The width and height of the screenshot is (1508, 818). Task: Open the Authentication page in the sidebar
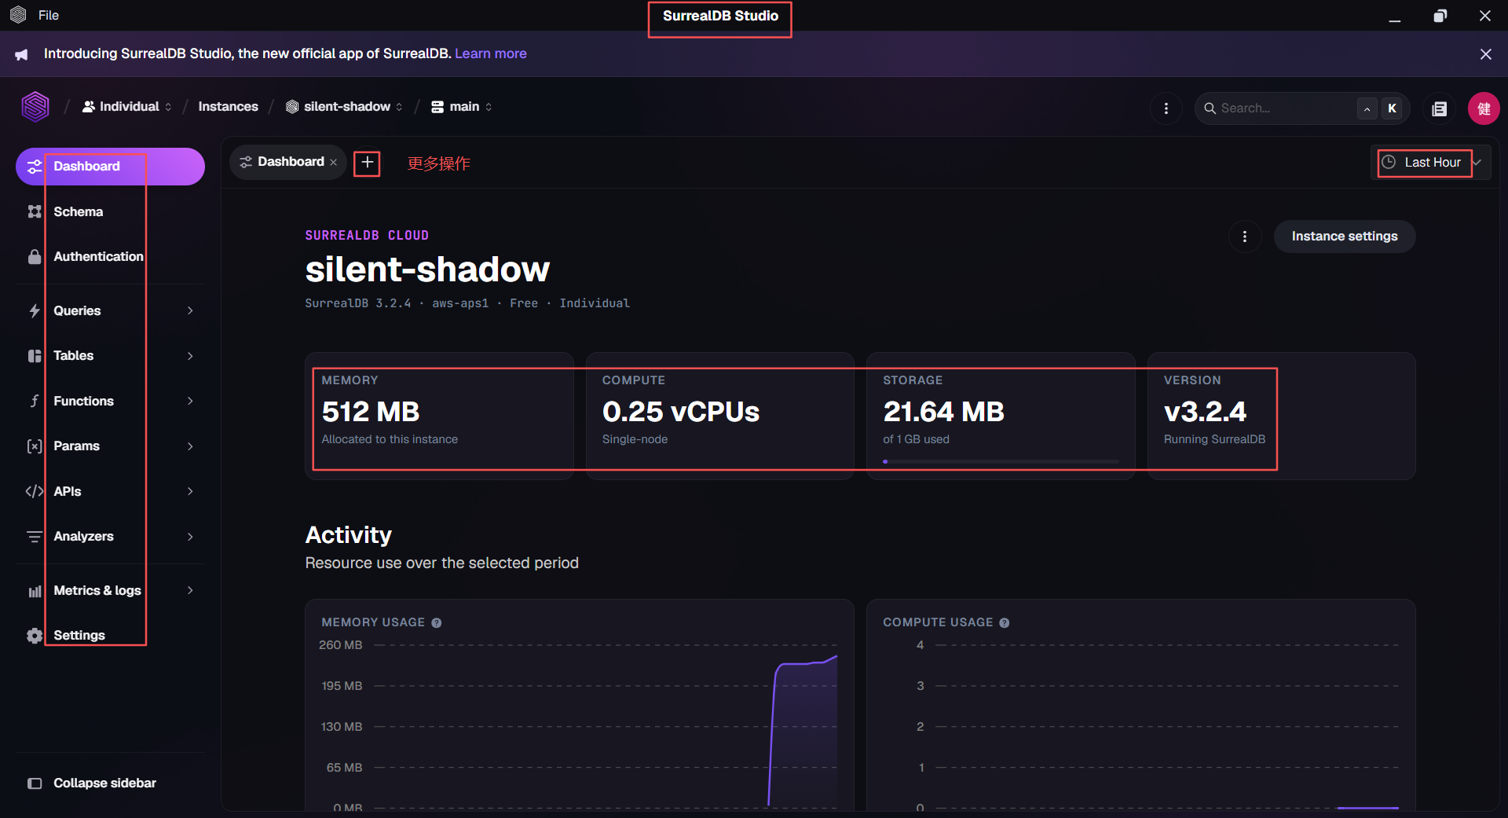pyautogui.click(x=110, y=257)
